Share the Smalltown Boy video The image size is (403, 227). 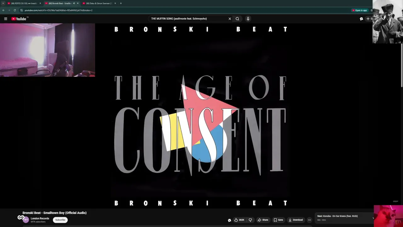tap(263, 220)
